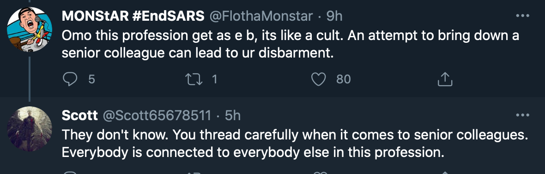Screen dimensions: 545x174
Task: Open the @Scott65678511 handle
Action: coord(156,116)
